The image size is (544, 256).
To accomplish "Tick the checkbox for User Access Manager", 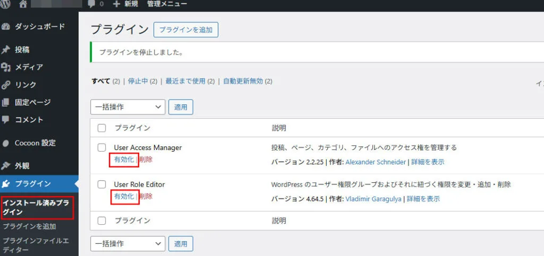I will (102, 147).
